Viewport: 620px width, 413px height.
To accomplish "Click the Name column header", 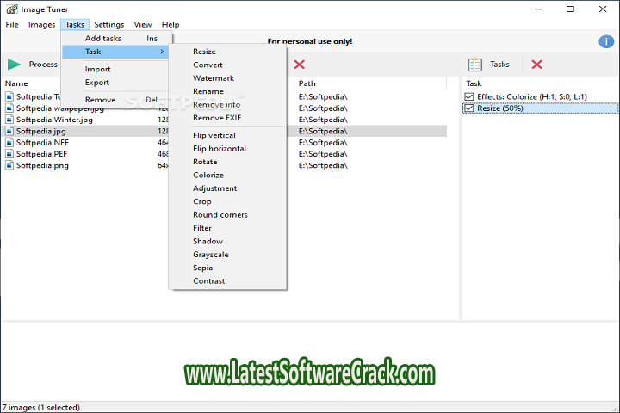I will [x=16, y=83].
